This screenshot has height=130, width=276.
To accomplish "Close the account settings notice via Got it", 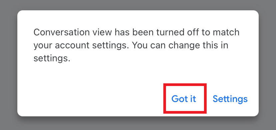I will tap(184, 99).
